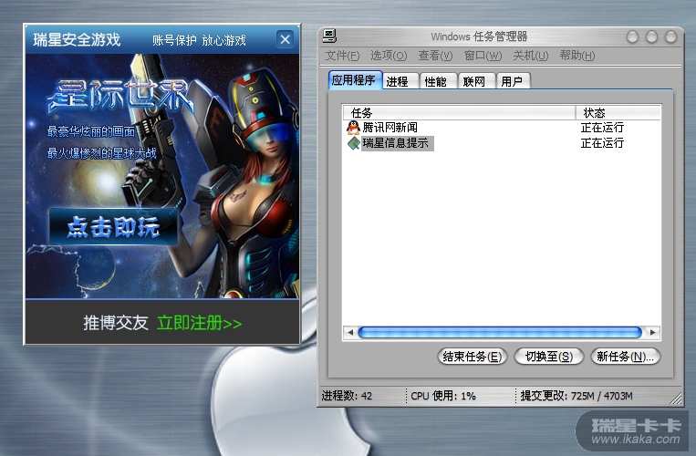Click the left arrow of the horizontal scrollbar
The width and height of the screenshot is (696, 456).
pyautogui.click(x=350, y=332)
